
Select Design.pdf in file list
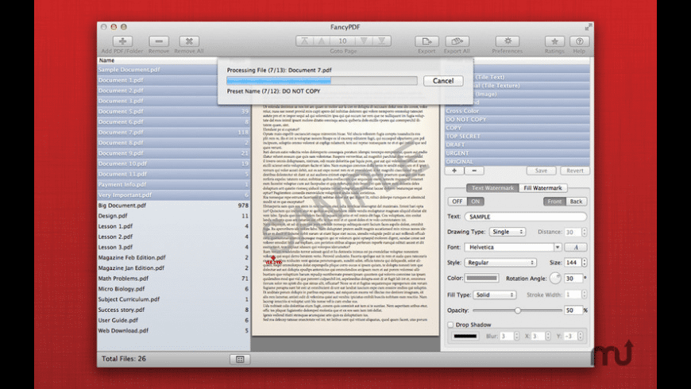[173, 216]
